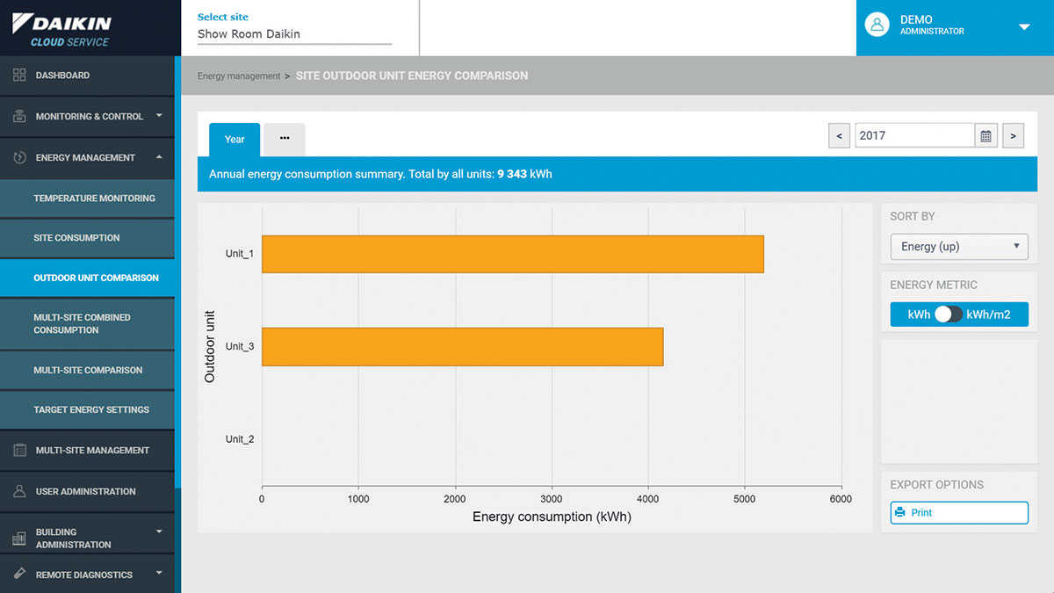1054x593 pixels.
Task: Toggle energy metric between kWh and kWh/m2
Action: point(948,315)
